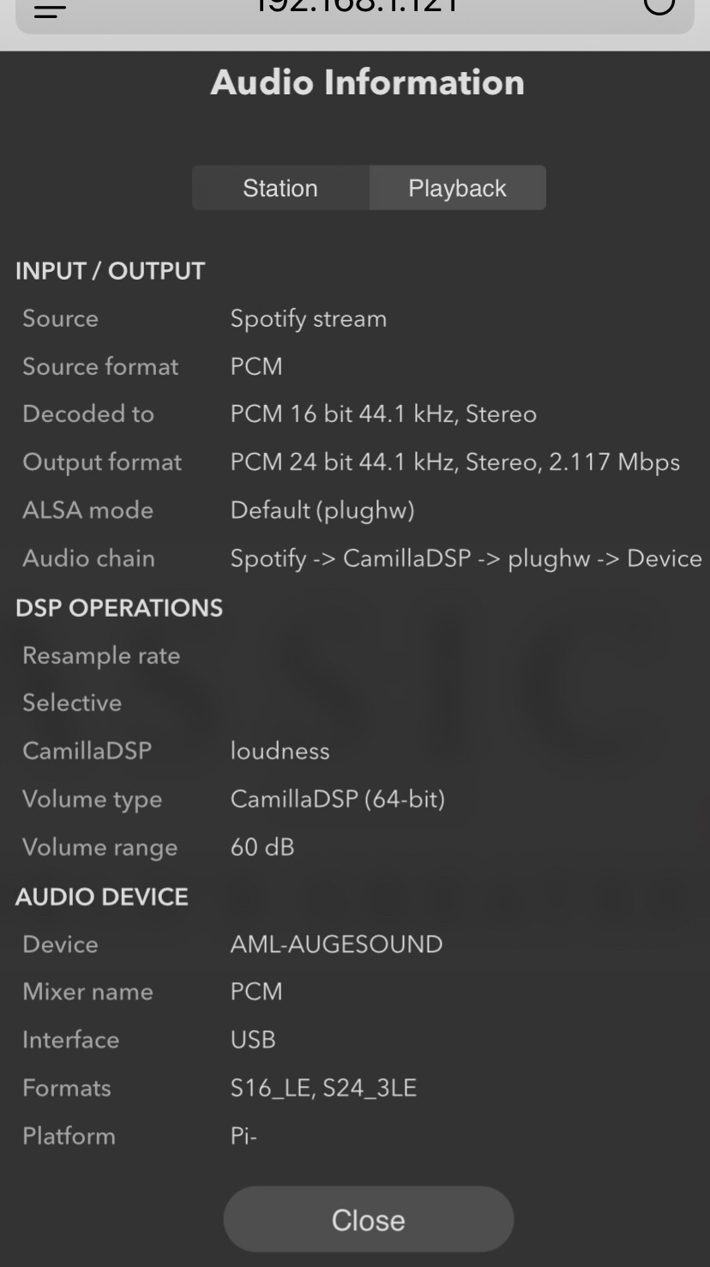Image resolution: width=710 pixels, height=1267 pixels.
Task: Select the Playback tab
Action: (x=457, y=189)
